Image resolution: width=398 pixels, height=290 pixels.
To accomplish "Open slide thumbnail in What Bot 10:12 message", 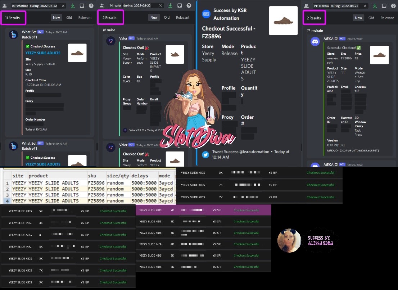I will click(77, 53).
